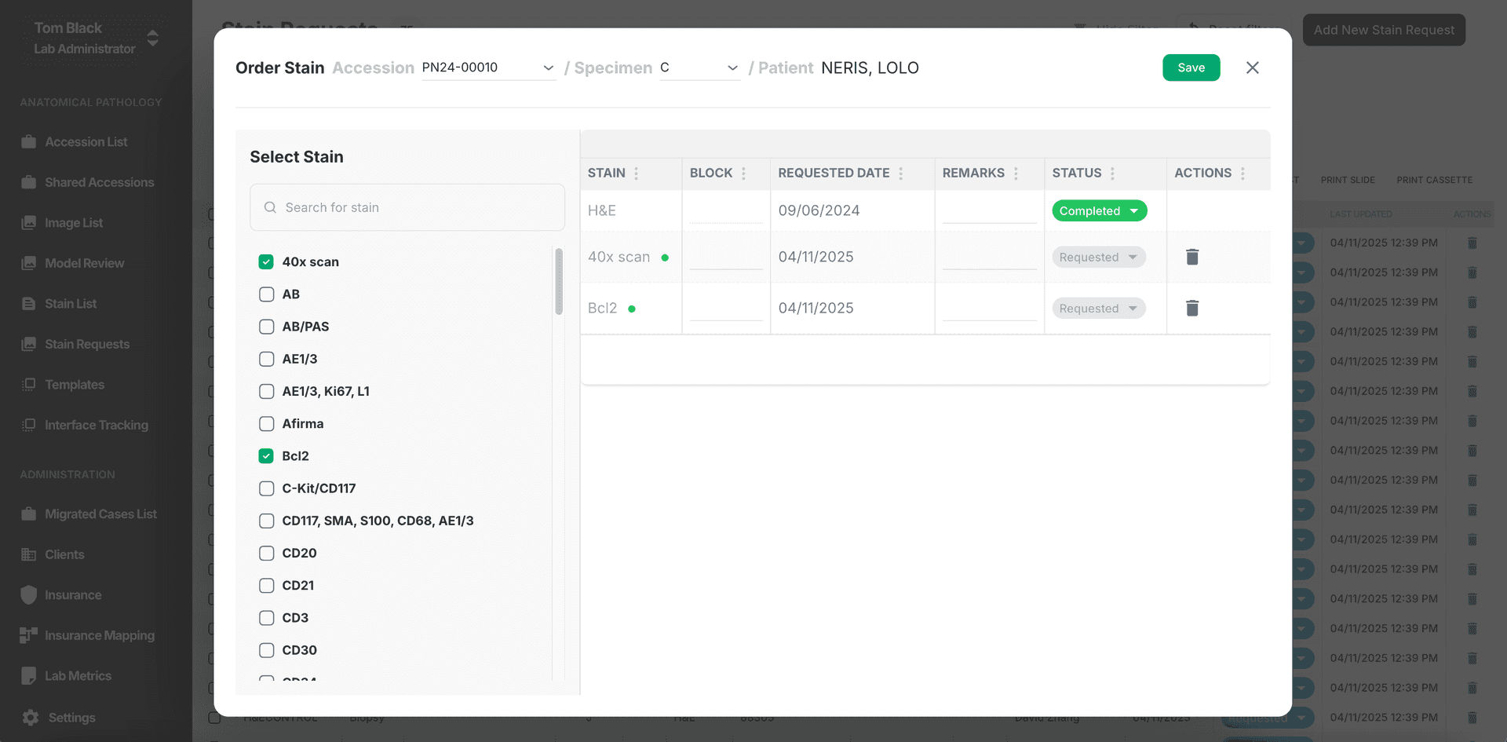Click trash icon for Bcl2 stain
This screenshot has width=1507, height=742.
coord(1191,308)
